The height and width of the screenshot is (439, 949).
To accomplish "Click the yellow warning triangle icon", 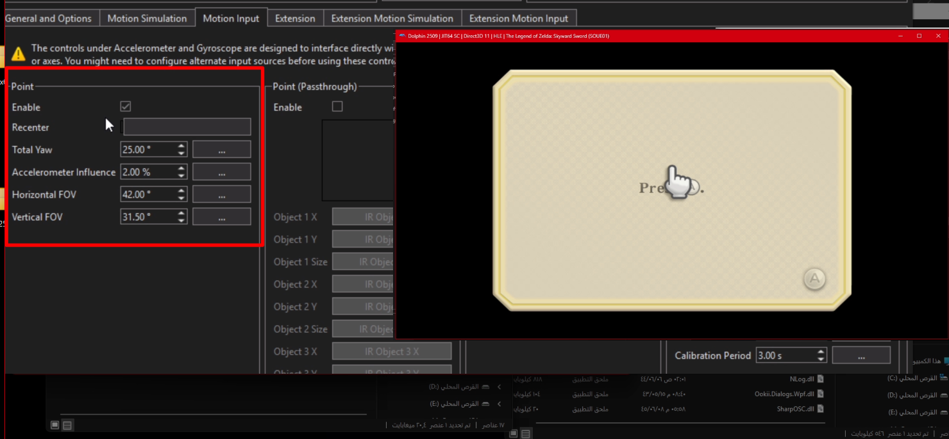I will pos(18,53).
